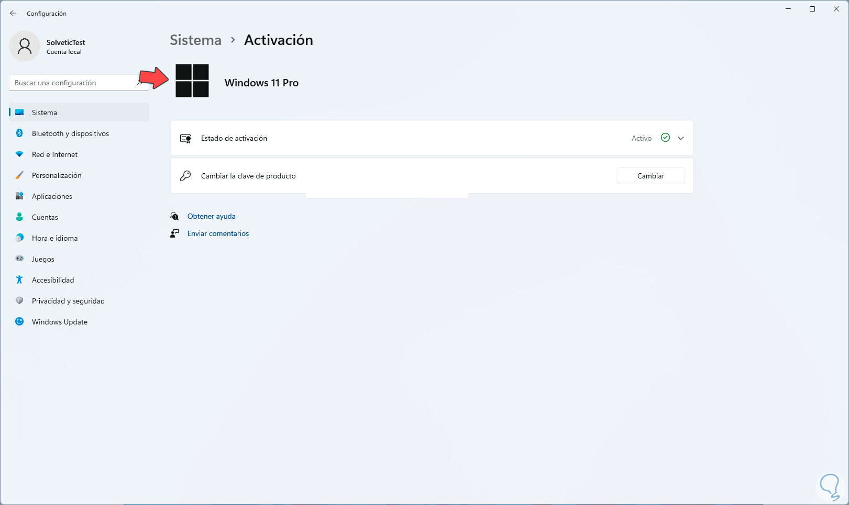Click the Activación page heading
This screenshot has width=849, height=505.
click(x=279, y=40)
